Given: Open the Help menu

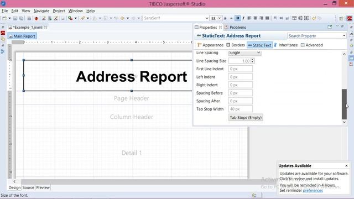Looking at the screenshot, I should click(x=91, y=11).
